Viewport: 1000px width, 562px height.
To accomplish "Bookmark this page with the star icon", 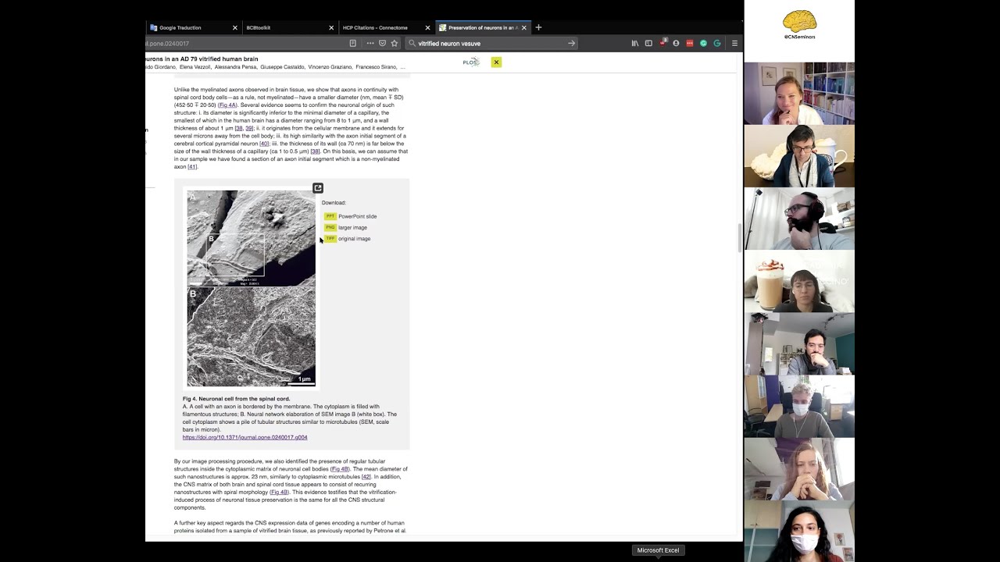I will coord(395,44).
